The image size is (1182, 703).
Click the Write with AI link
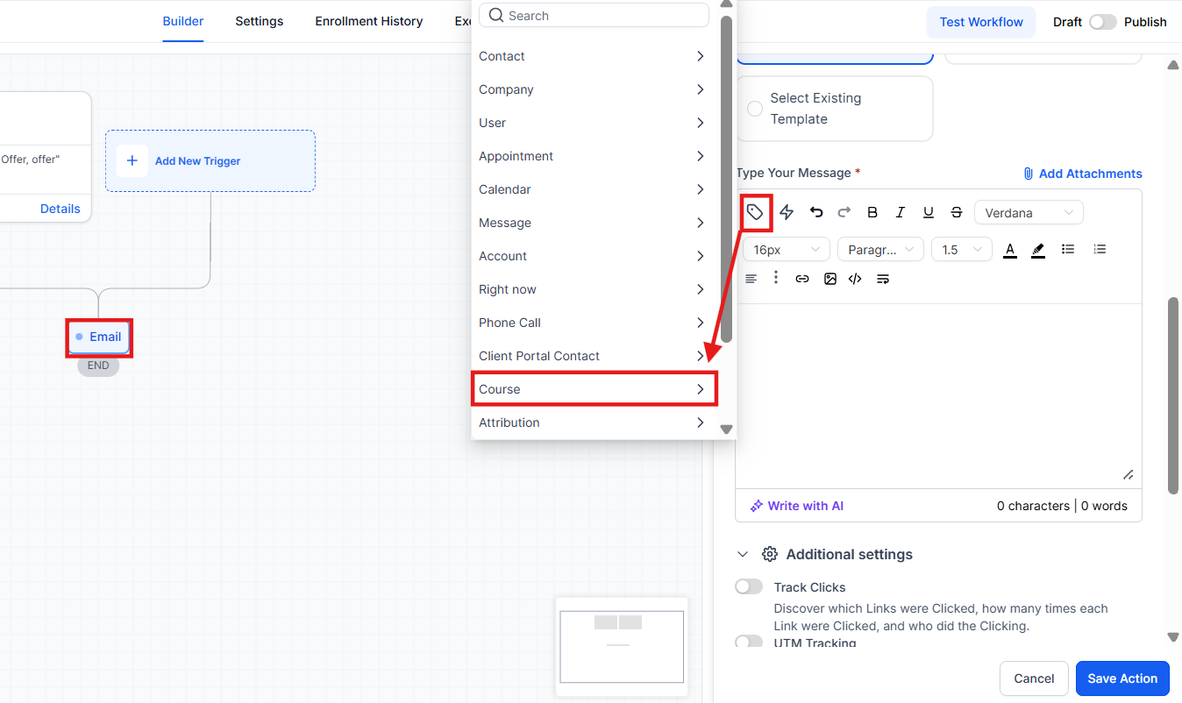797,506
